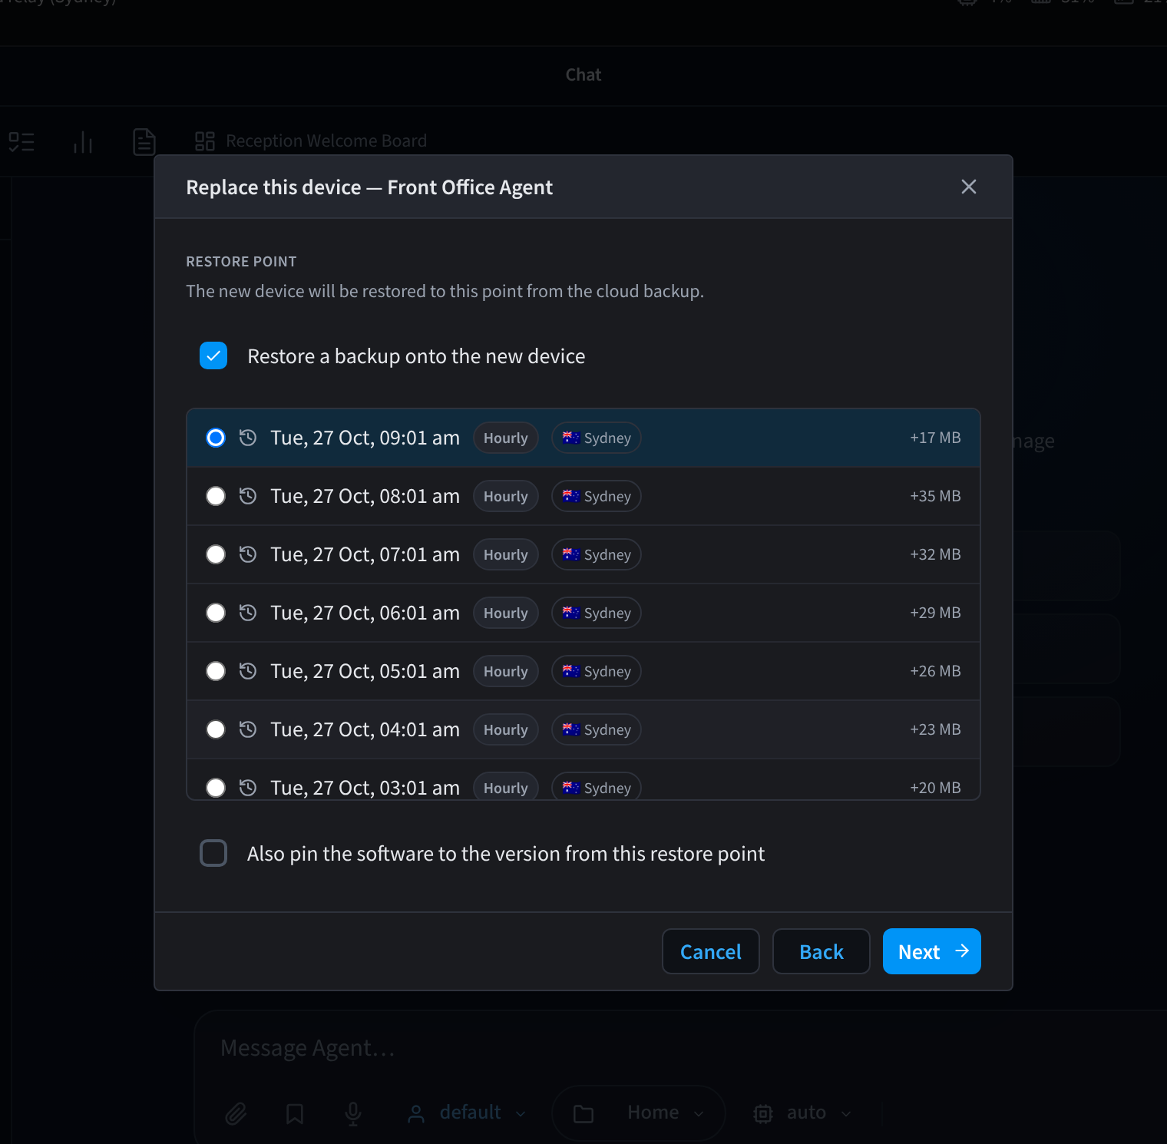The width and height of the screenshot is (1167, 1144).
Task: Select the 03:01 am restore point radio
Action: [216, 788]
